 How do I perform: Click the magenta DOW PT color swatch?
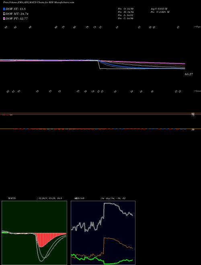(x=4, y=18)
